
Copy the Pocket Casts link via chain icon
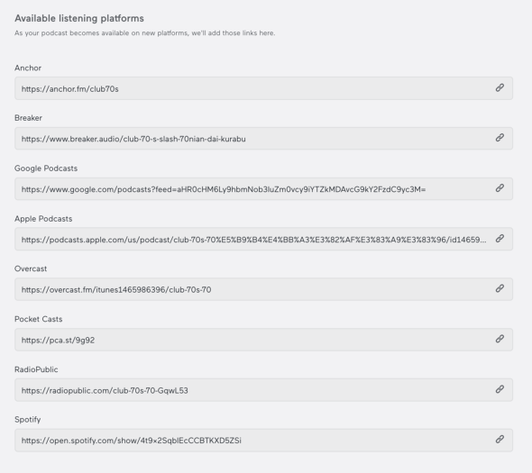500,339
